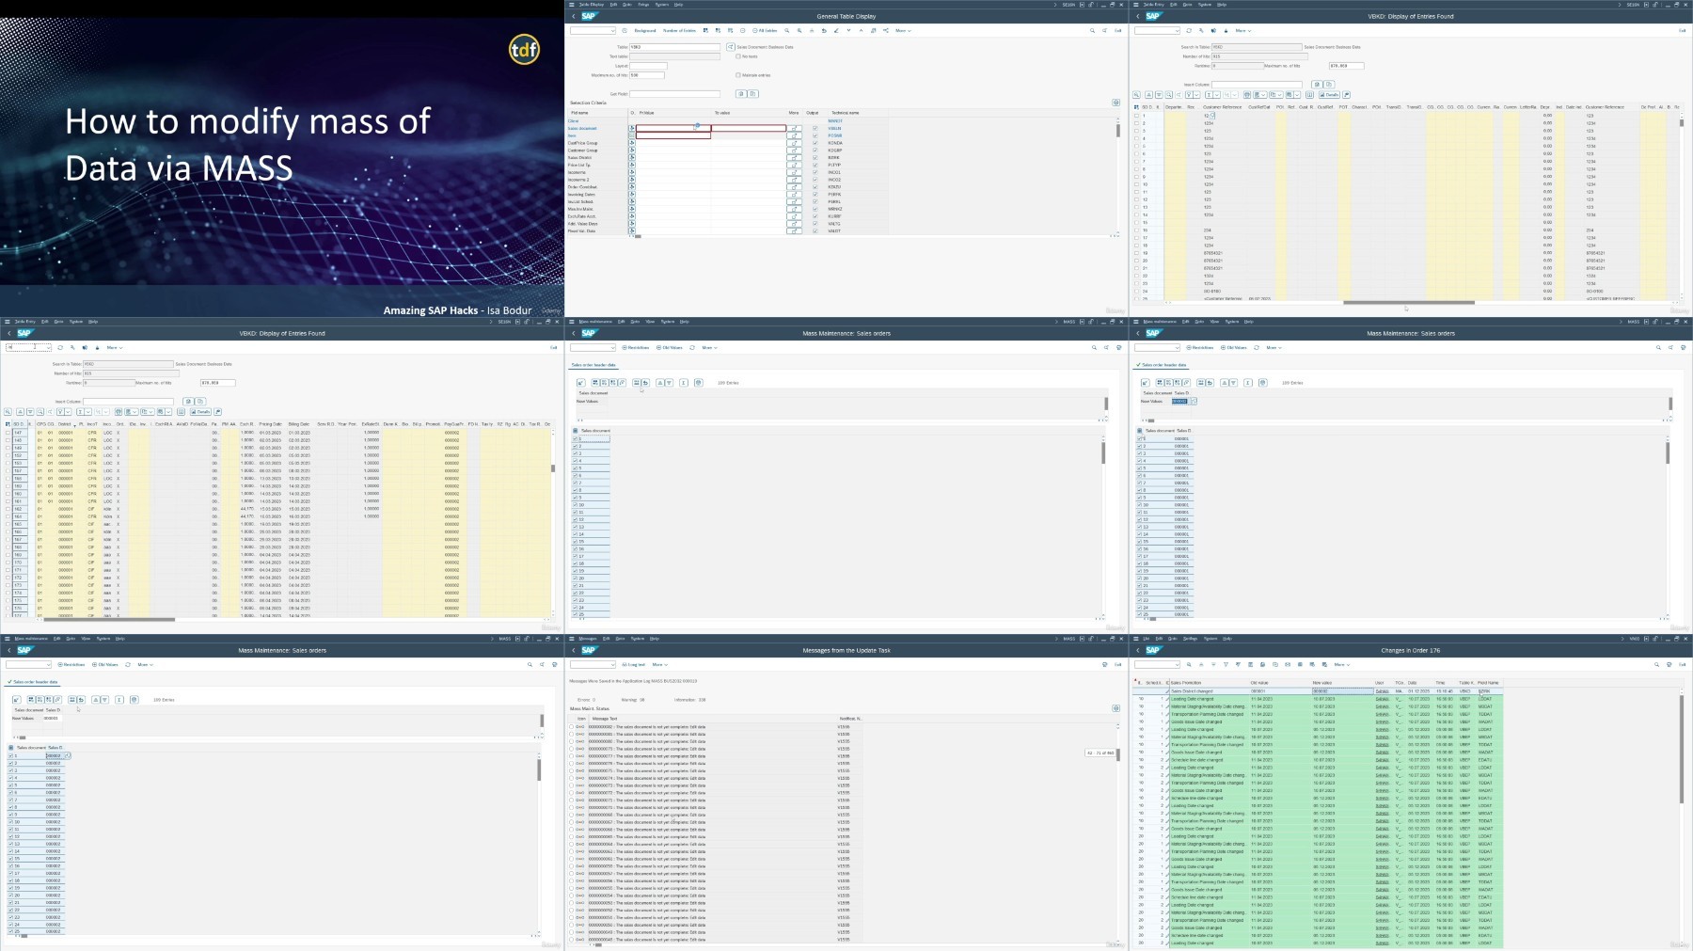
Task: Click the Number of Entries button
Action: [679, 30]
